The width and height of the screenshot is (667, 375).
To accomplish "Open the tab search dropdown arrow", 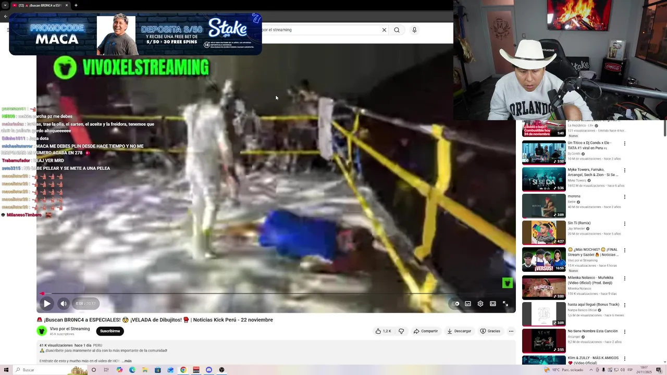I will pos(5,5).
